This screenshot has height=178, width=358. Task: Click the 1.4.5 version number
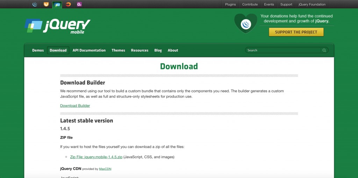[65, 129]
